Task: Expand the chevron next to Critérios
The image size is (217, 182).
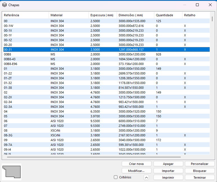Action: (x=146, y=178)
